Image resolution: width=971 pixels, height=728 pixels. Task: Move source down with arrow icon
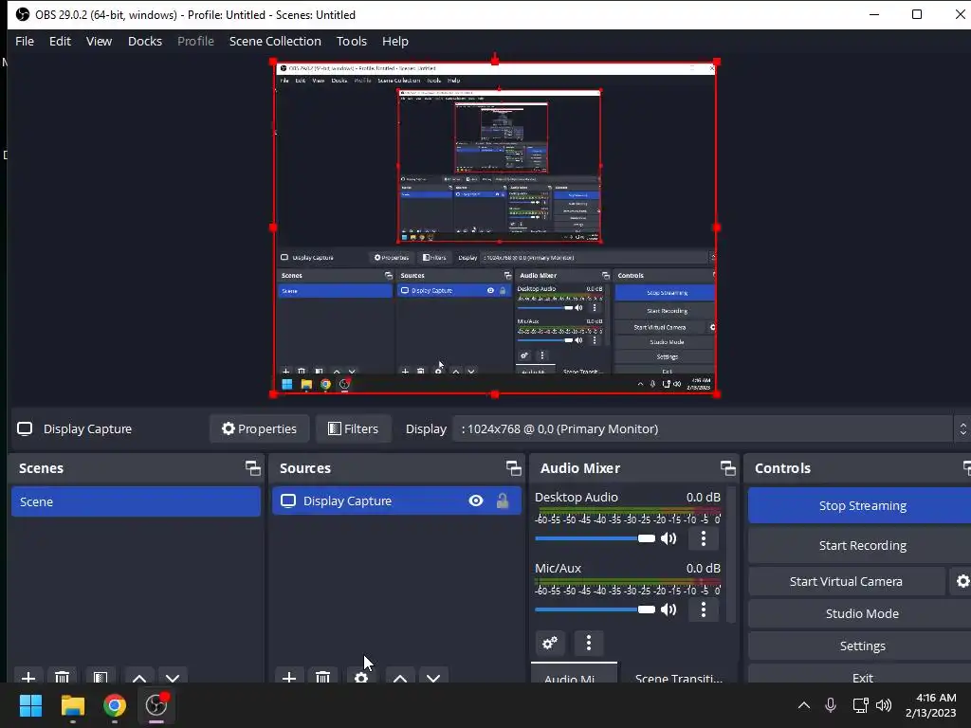(433, 677)
